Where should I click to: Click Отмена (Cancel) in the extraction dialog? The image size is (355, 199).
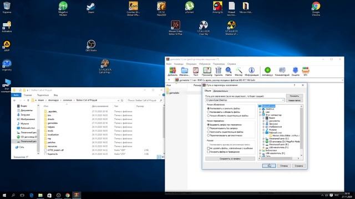[x=283, y=166]
